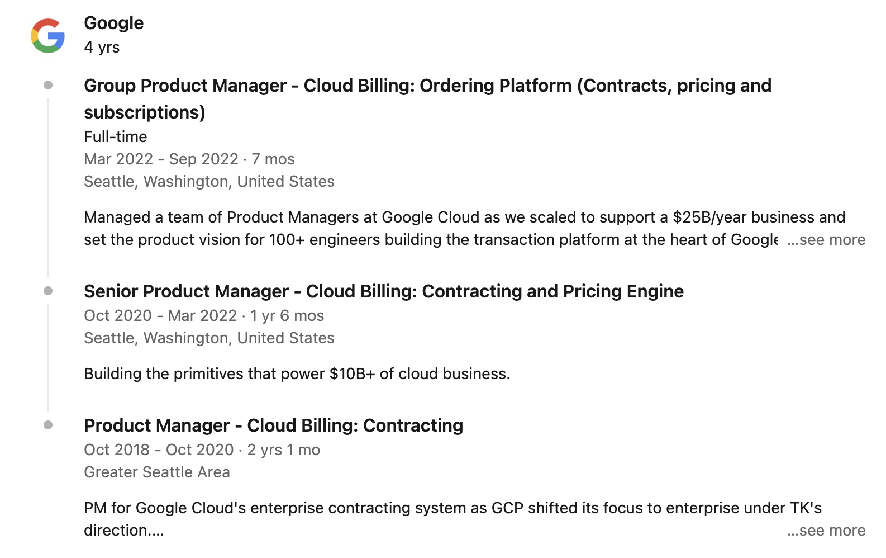This screenshot has width=886, height=558.
Task: Open the Google company name link
Action: coord(113,23)
